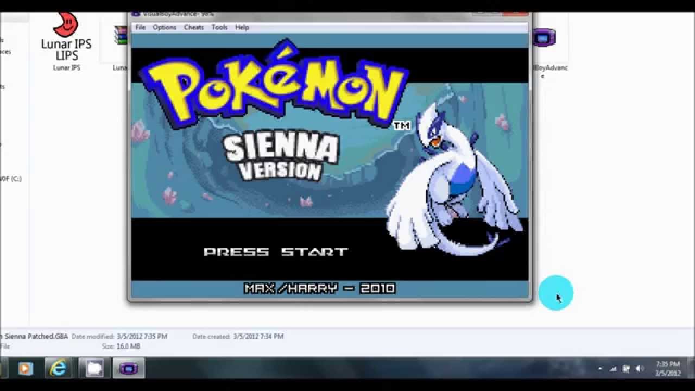Viewport: 695px width, 391px height.
Task: Click the SIENNA VERSION title text
Action: [x=280, y=155]
